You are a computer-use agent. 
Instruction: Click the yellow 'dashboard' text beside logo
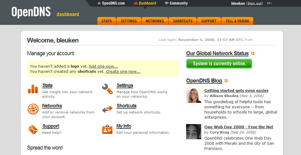[68, 14]
